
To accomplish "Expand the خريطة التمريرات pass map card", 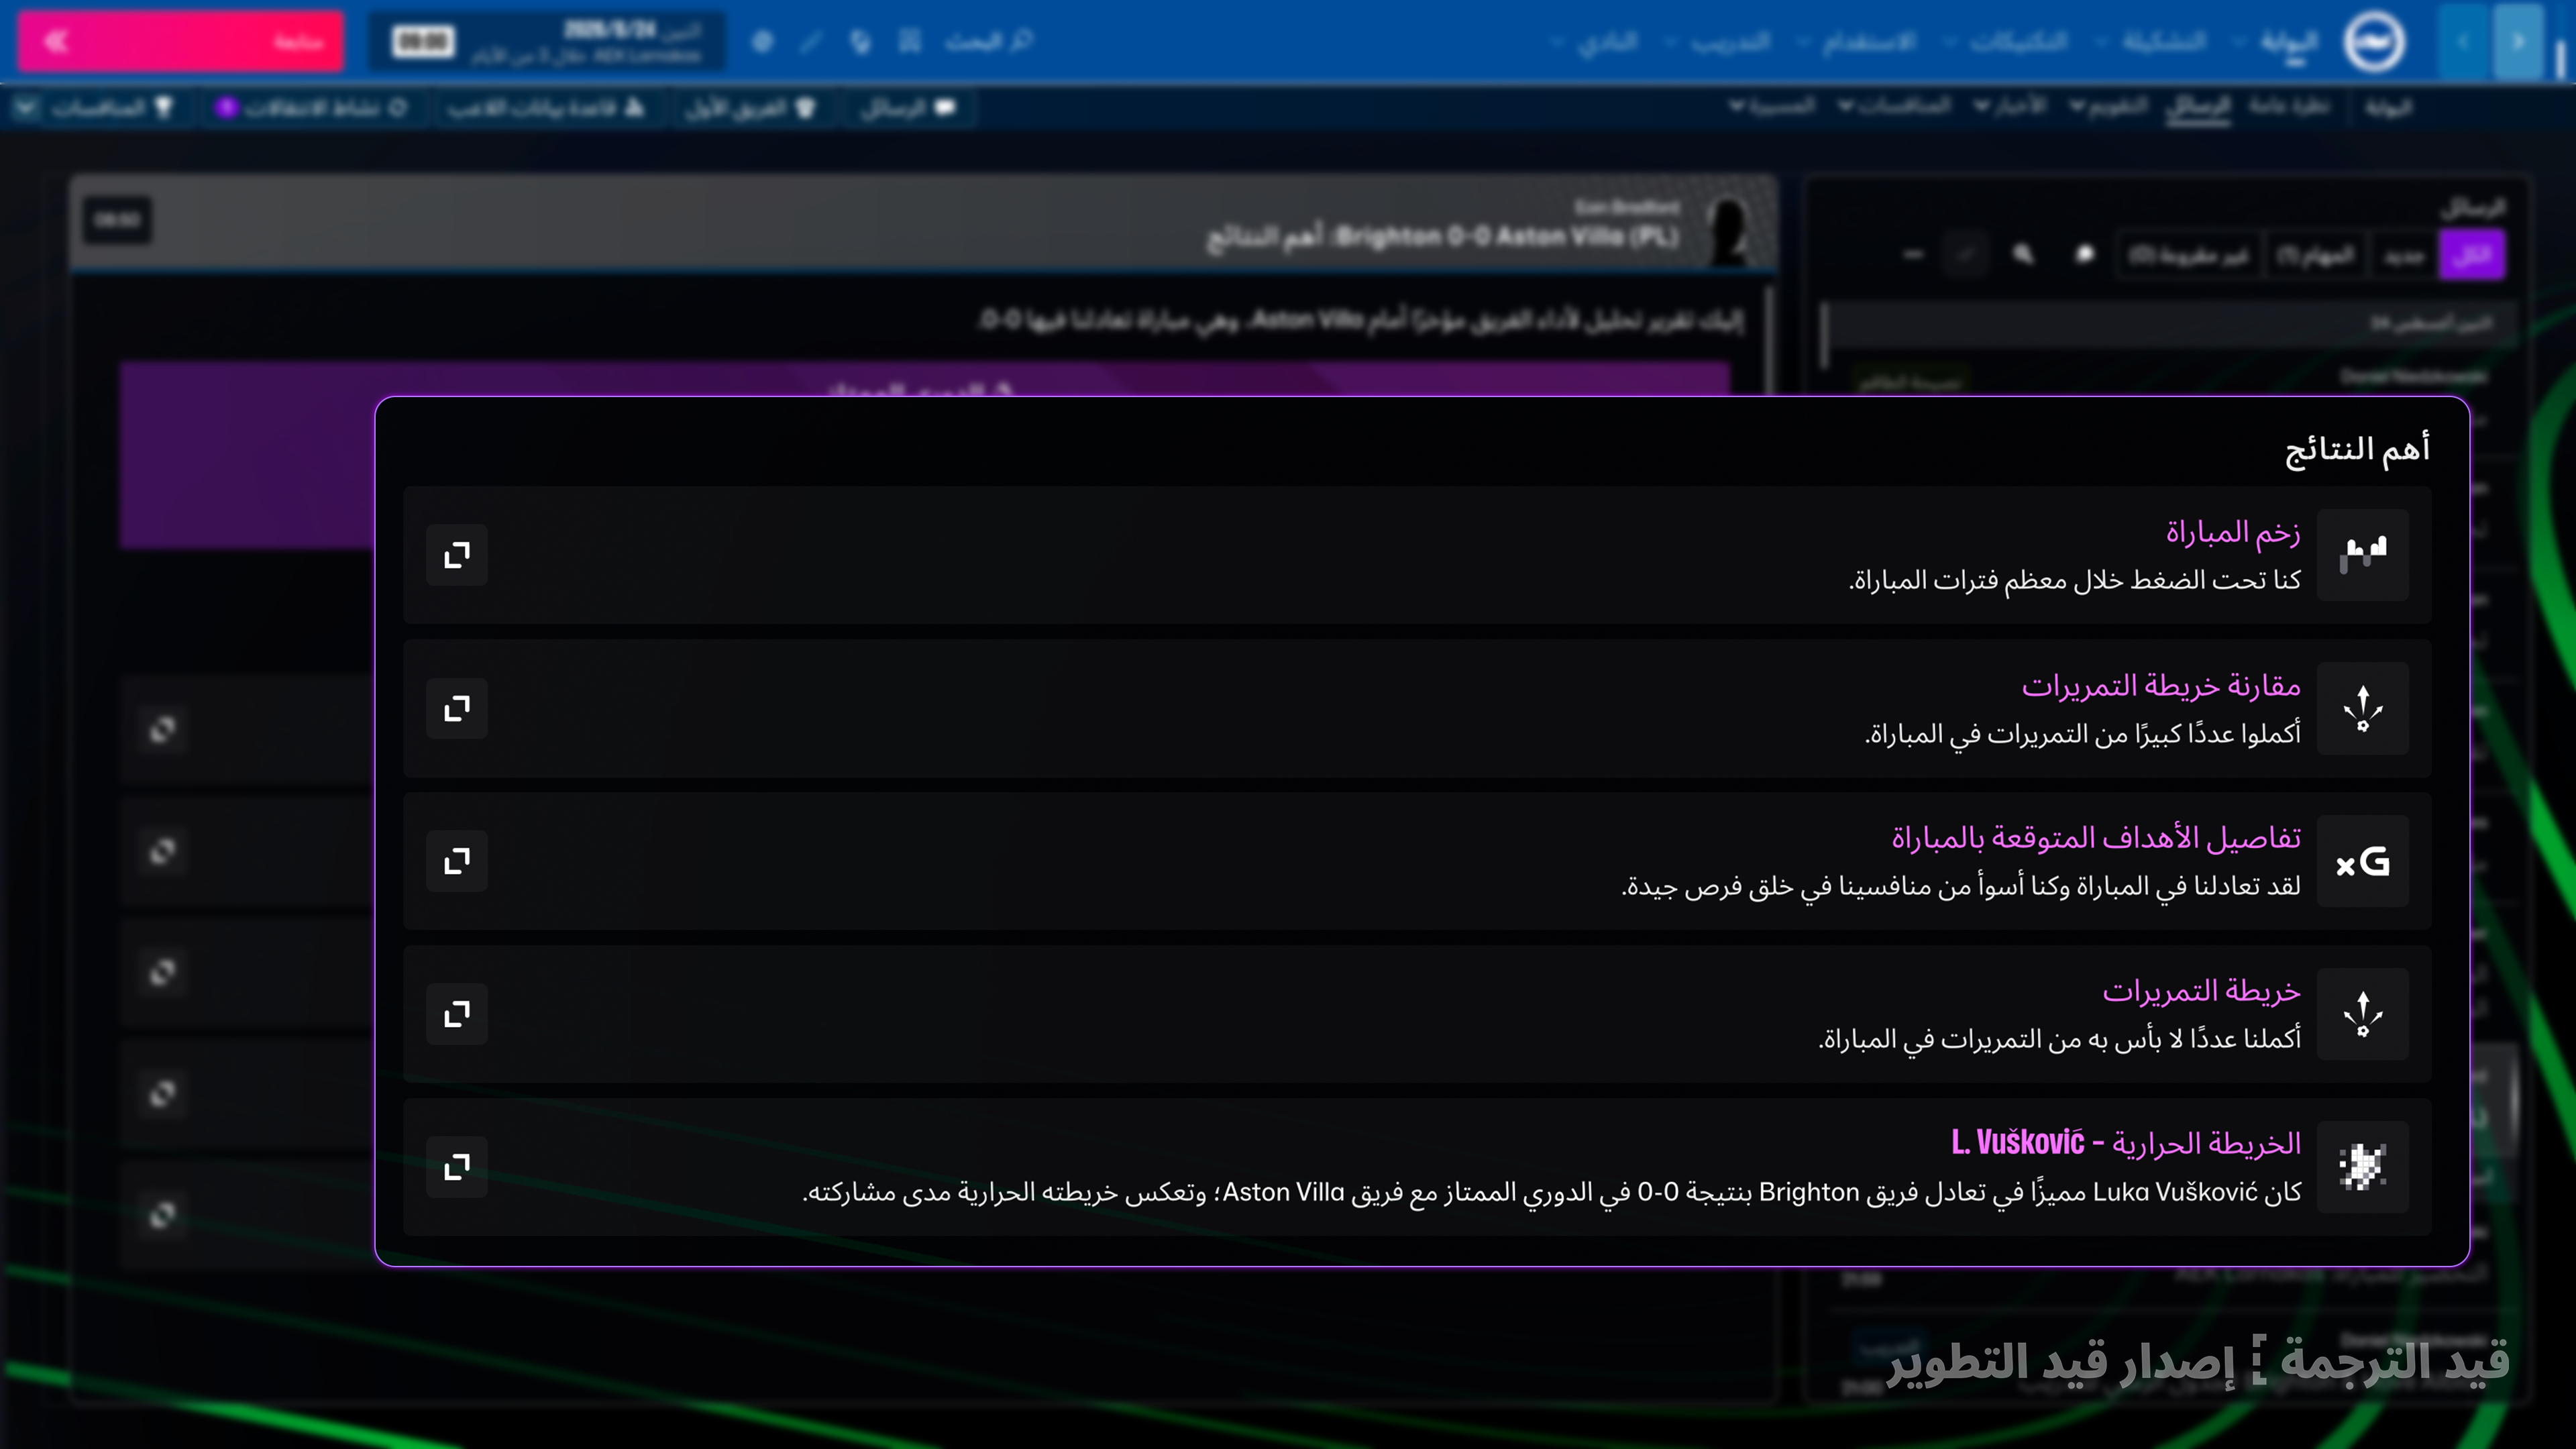I will coord(457,1014).
